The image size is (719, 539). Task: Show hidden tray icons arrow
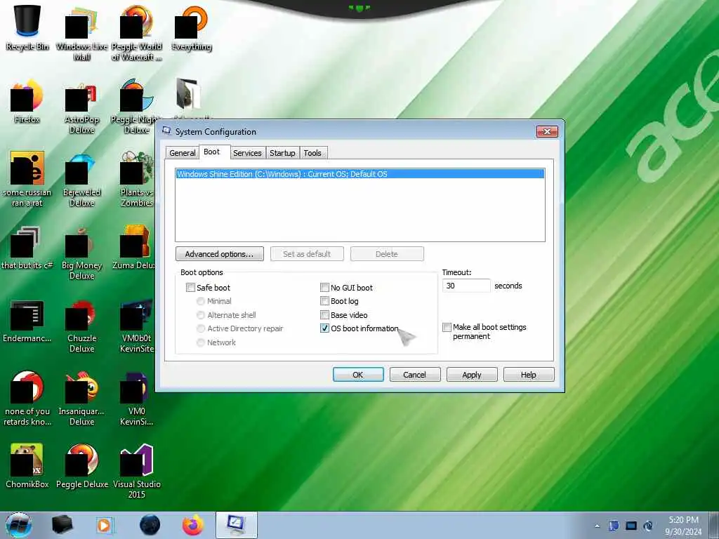tap(597, 526)
